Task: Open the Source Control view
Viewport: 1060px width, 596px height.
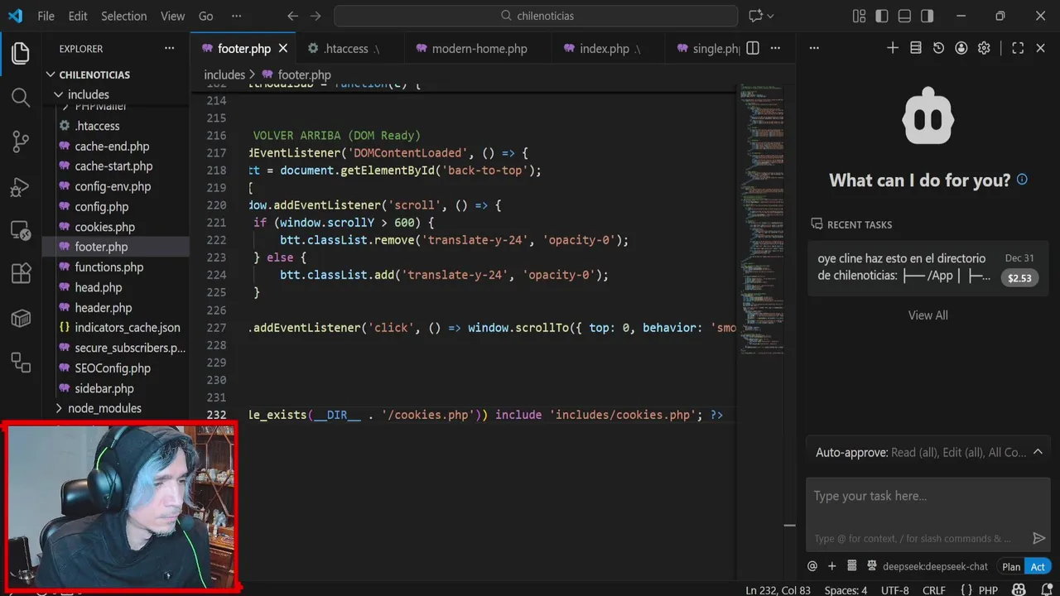Action: click(x=21, y=142)
